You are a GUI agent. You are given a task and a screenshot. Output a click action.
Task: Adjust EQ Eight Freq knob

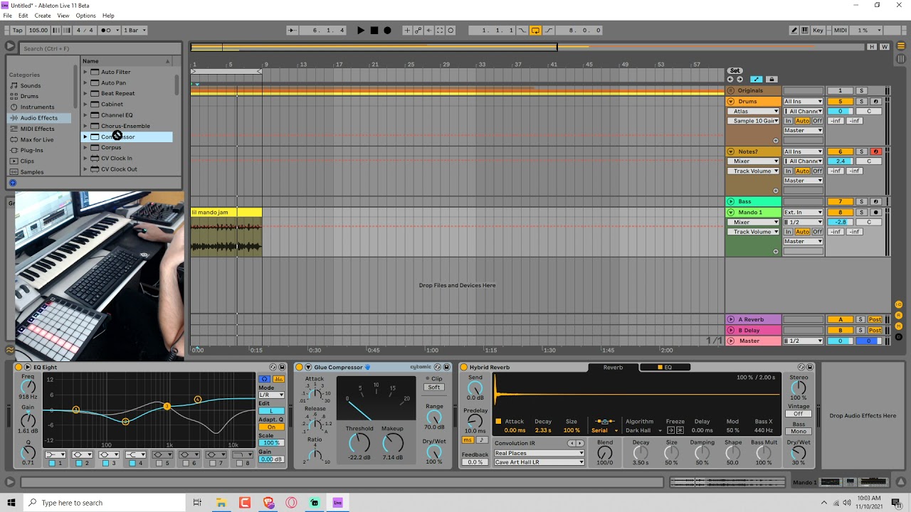28,388
